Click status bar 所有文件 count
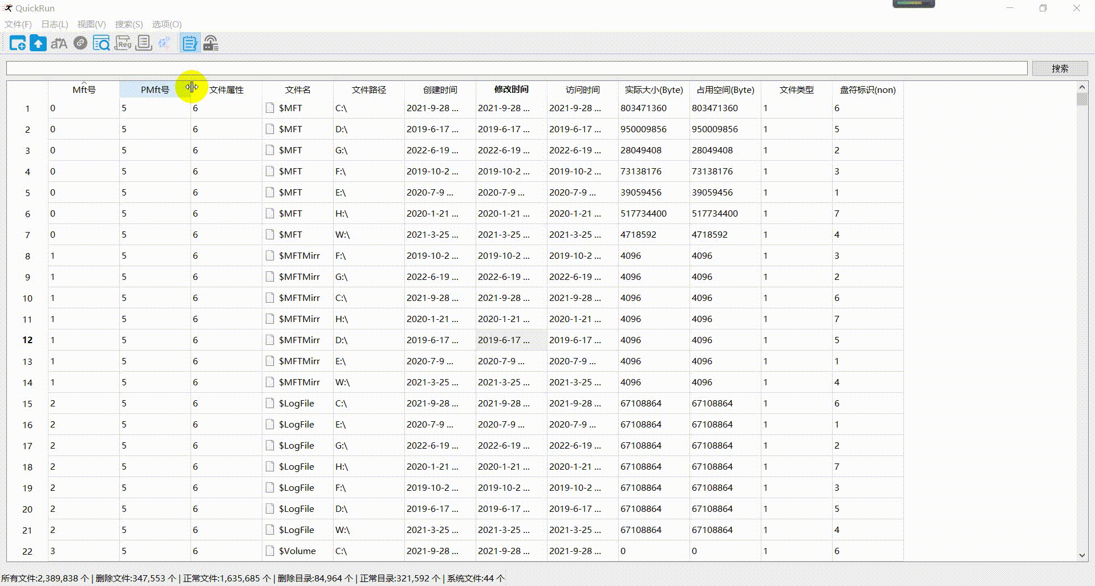This screenshot has width=1095, height=586. pos(45,578)
